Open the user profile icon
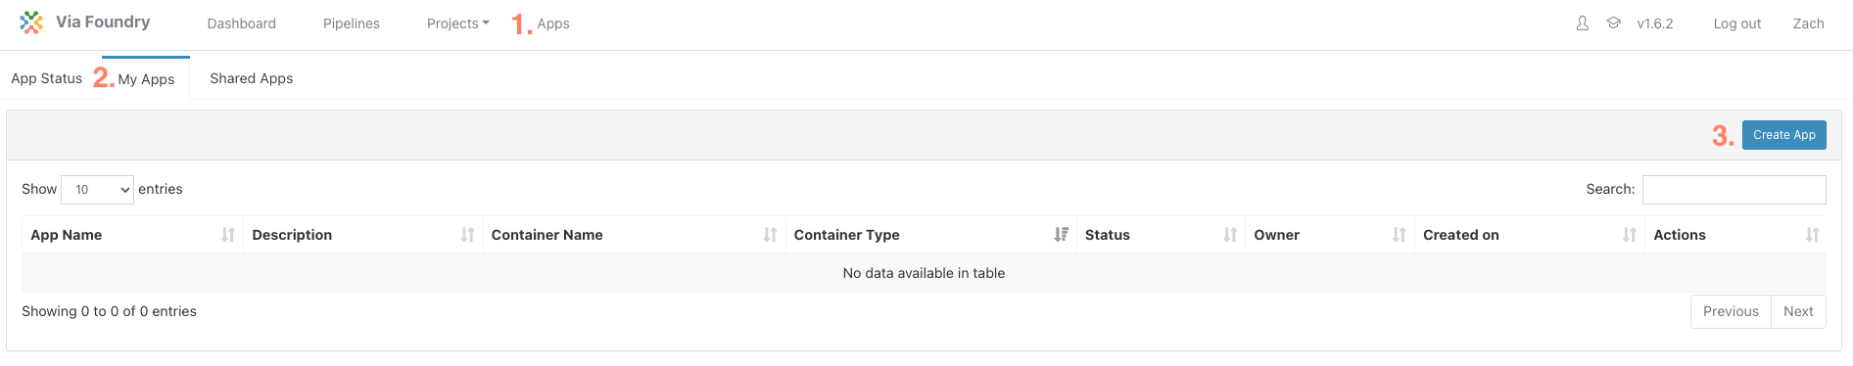 (1582, 23)
